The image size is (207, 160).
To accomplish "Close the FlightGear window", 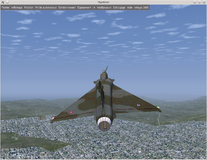I will click(x=204, y=2).
